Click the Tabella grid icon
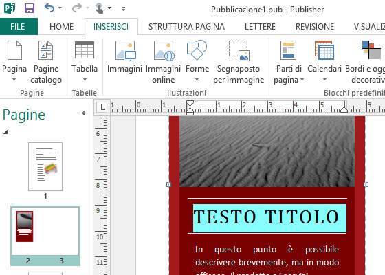 [x=84, y=50]
